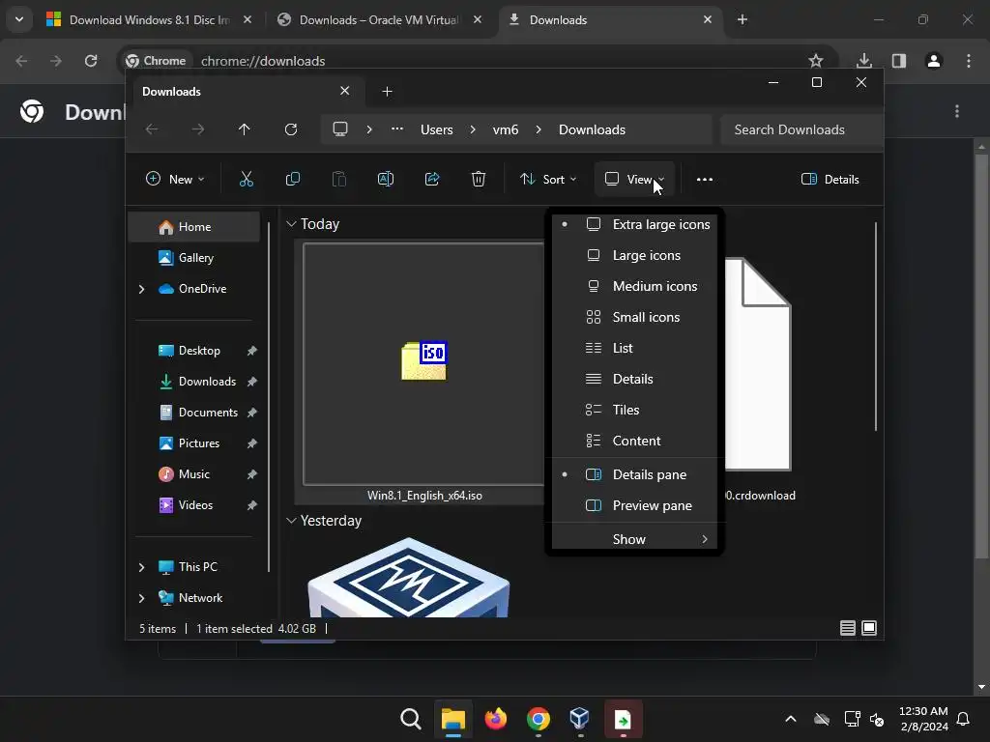Click vm6 in the breadcrumb path
The width and height of the screenshot is (990, 742).
click(505, 129)
